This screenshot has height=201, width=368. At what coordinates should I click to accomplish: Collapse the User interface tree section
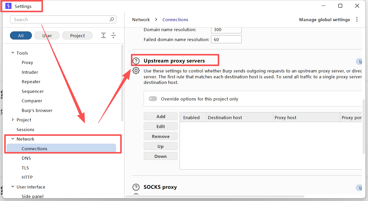[x=13, y=187]
